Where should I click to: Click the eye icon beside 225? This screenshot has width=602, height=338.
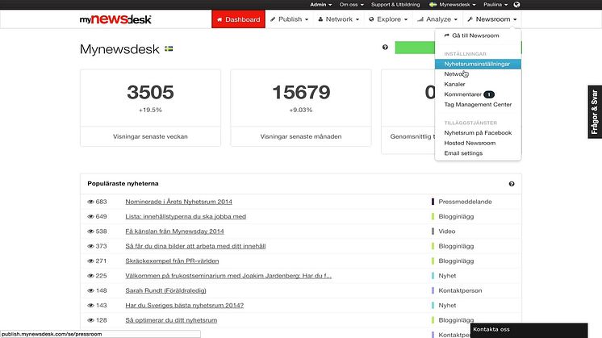pos(90,276)
